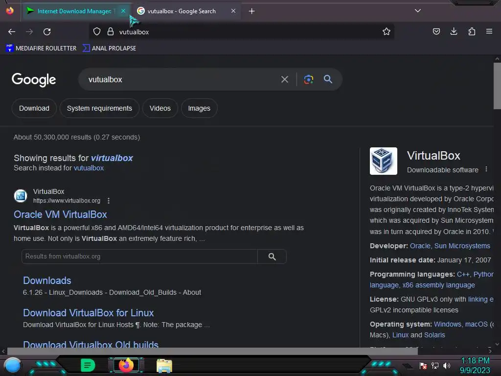The height and width of the screenshot is (376, 501).
Task: Switch to Images results
Action: click(199, 108)
